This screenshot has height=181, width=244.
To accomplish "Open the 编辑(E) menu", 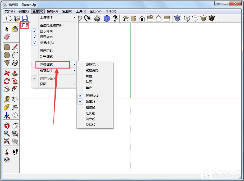I will 24,11.
